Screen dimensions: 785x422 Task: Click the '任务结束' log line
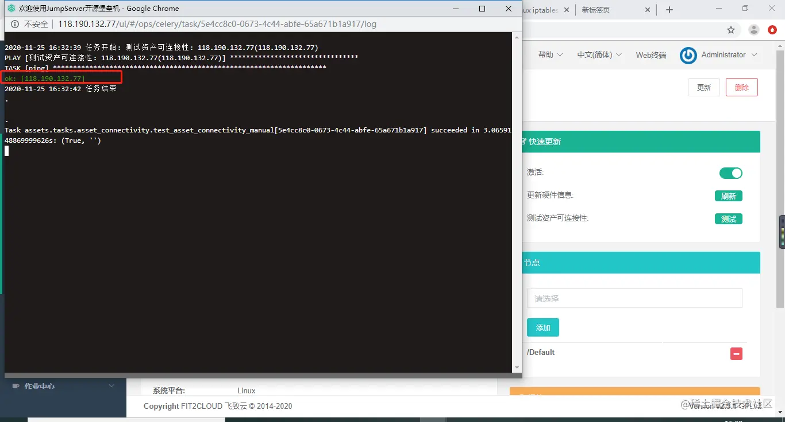tap(61, 89)
